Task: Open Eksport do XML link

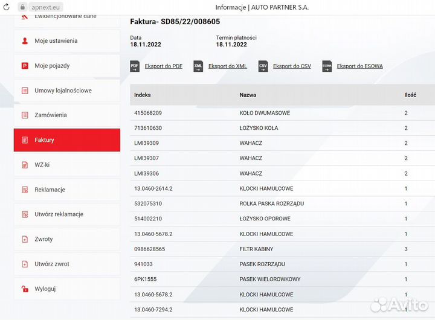Action: pos(227,66)
